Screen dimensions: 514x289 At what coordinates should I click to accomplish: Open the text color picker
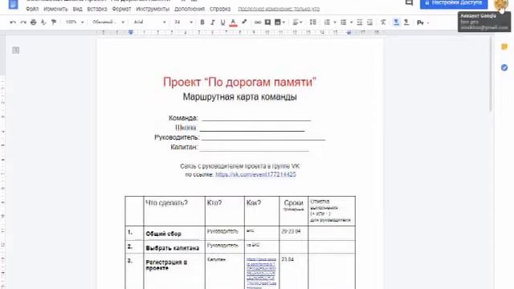click(x=233, y=22)
